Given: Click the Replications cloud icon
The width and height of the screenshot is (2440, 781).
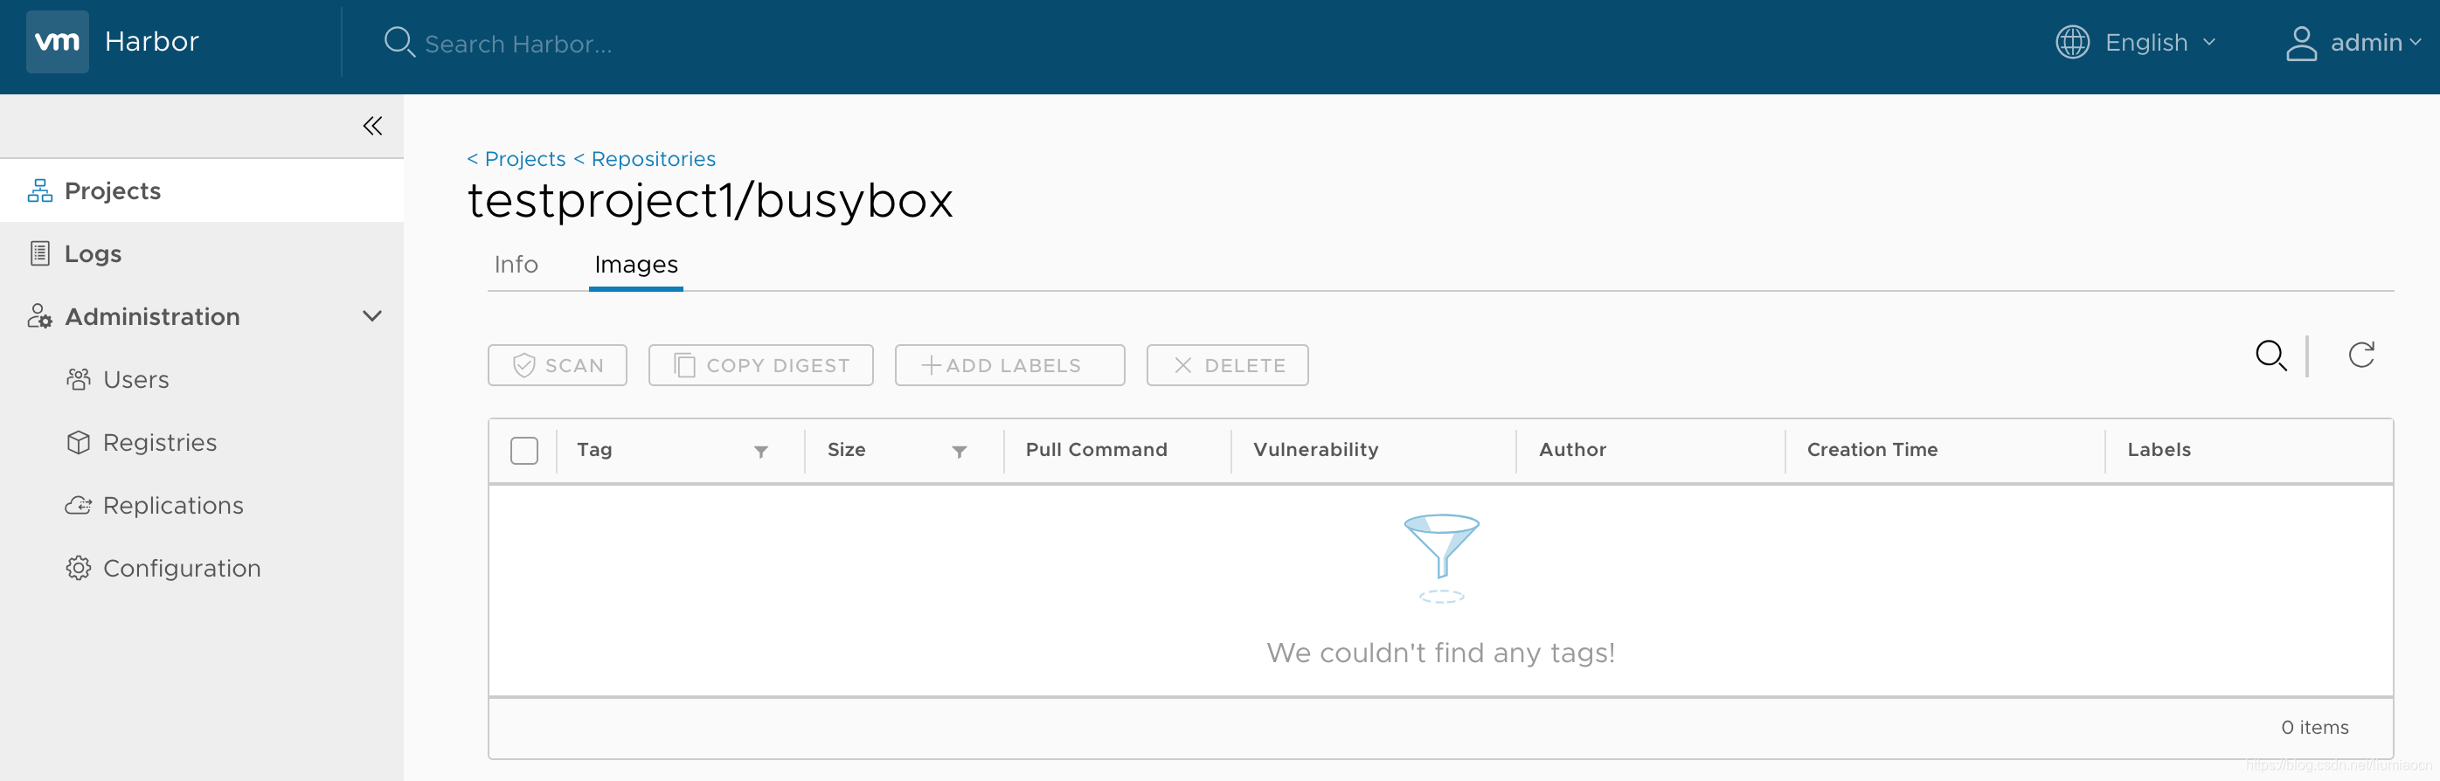Looking at the screenshot, I should click(x=79, y=506).
